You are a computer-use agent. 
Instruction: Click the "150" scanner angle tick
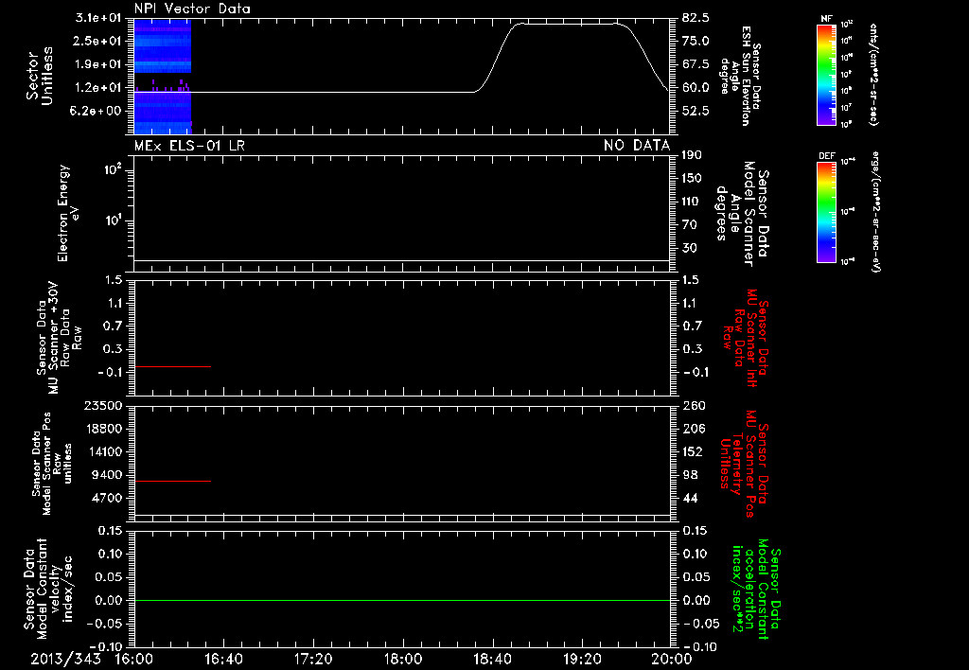[692, 179]
